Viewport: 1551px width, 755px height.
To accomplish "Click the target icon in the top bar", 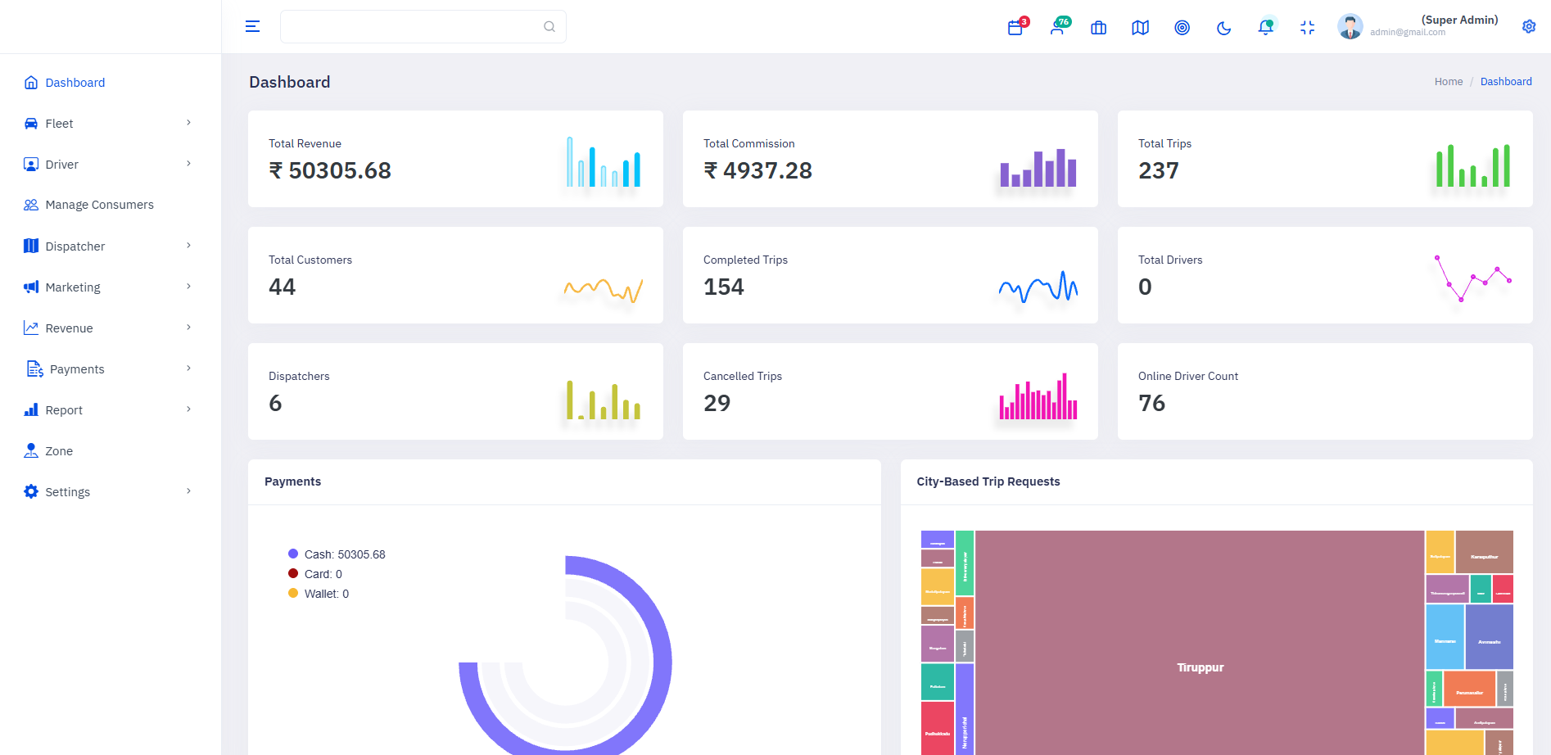I will point(1182,28).
